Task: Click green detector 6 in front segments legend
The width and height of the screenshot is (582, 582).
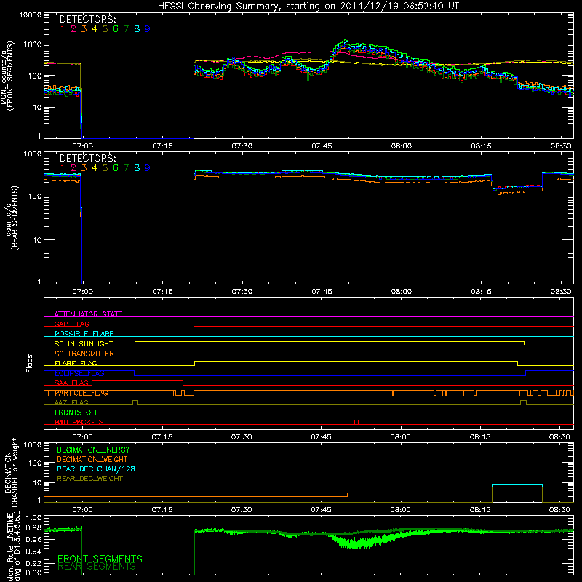Action: (116, 29)
